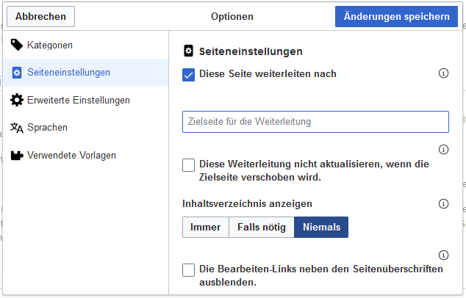The width and height of the screenshot is (466, 298).
Task: Open the Kategorien section
Action: point(85,45)
